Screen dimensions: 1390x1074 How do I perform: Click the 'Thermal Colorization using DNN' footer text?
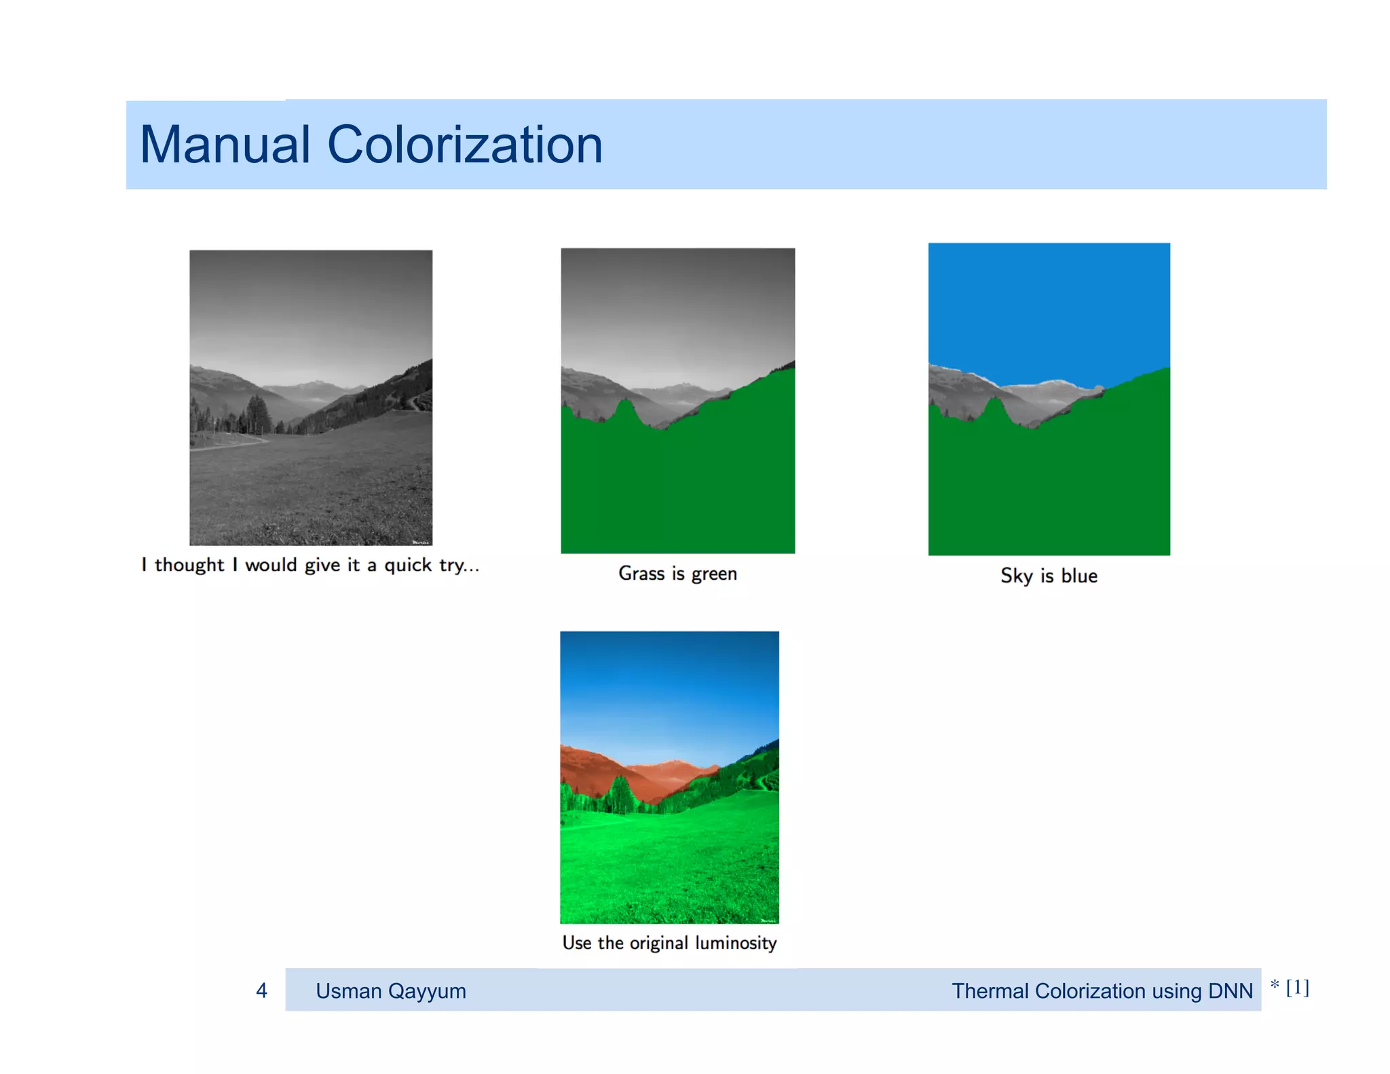(1102, 990)
